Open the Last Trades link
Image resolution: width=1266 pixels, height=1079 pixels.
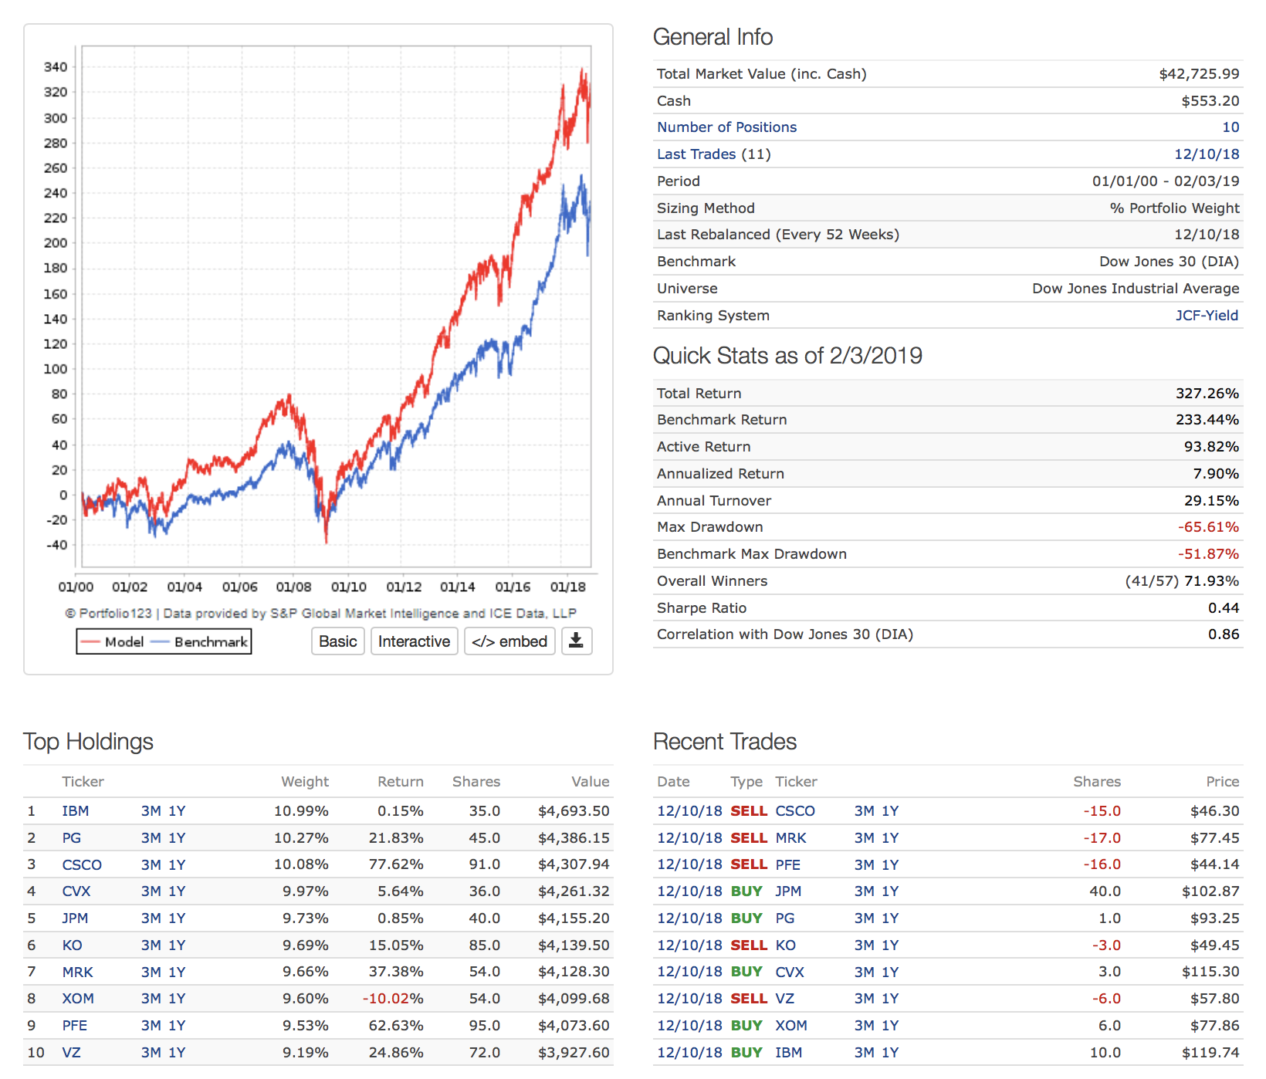pyautogui.click(x=696, y=154)
